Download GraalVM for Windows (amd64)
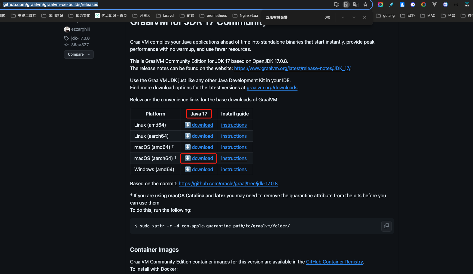Viewport: 473px width, 274px height. tap(199, 169)
